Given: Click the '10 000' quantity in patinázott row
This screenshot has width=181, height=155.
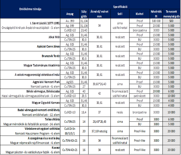Looking at the screenshot, I should pos(171,96).
